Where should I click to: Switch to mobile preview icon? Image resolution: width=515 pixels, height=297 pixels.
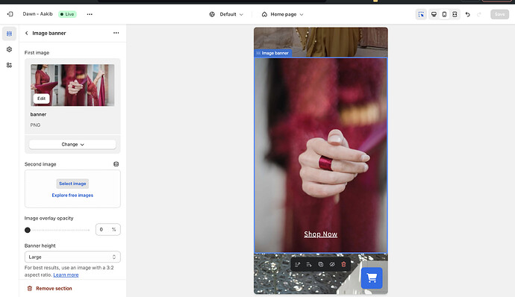pos(444,14)
